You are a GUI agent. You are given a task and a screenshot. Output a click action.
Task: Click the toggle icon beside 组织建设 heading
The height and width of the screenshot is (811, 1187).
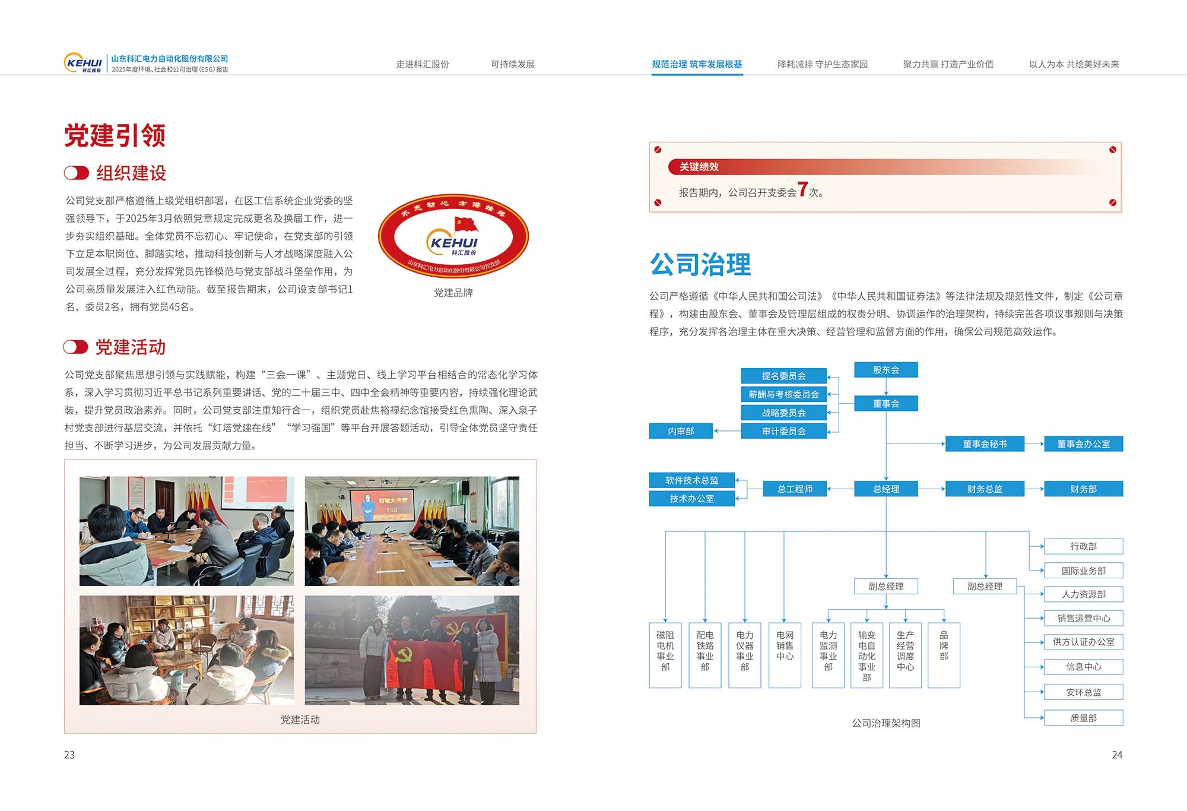coord(77,173)
